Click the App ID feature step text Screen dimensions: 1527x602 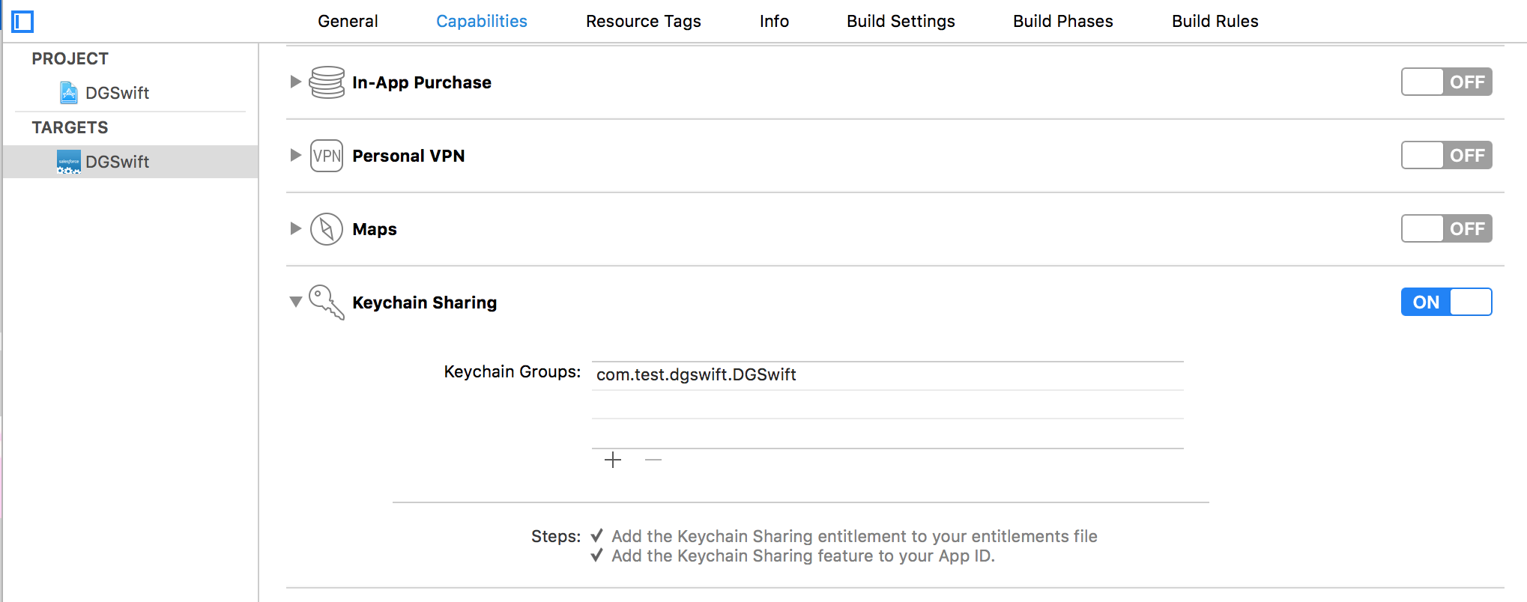click(803, 556)
